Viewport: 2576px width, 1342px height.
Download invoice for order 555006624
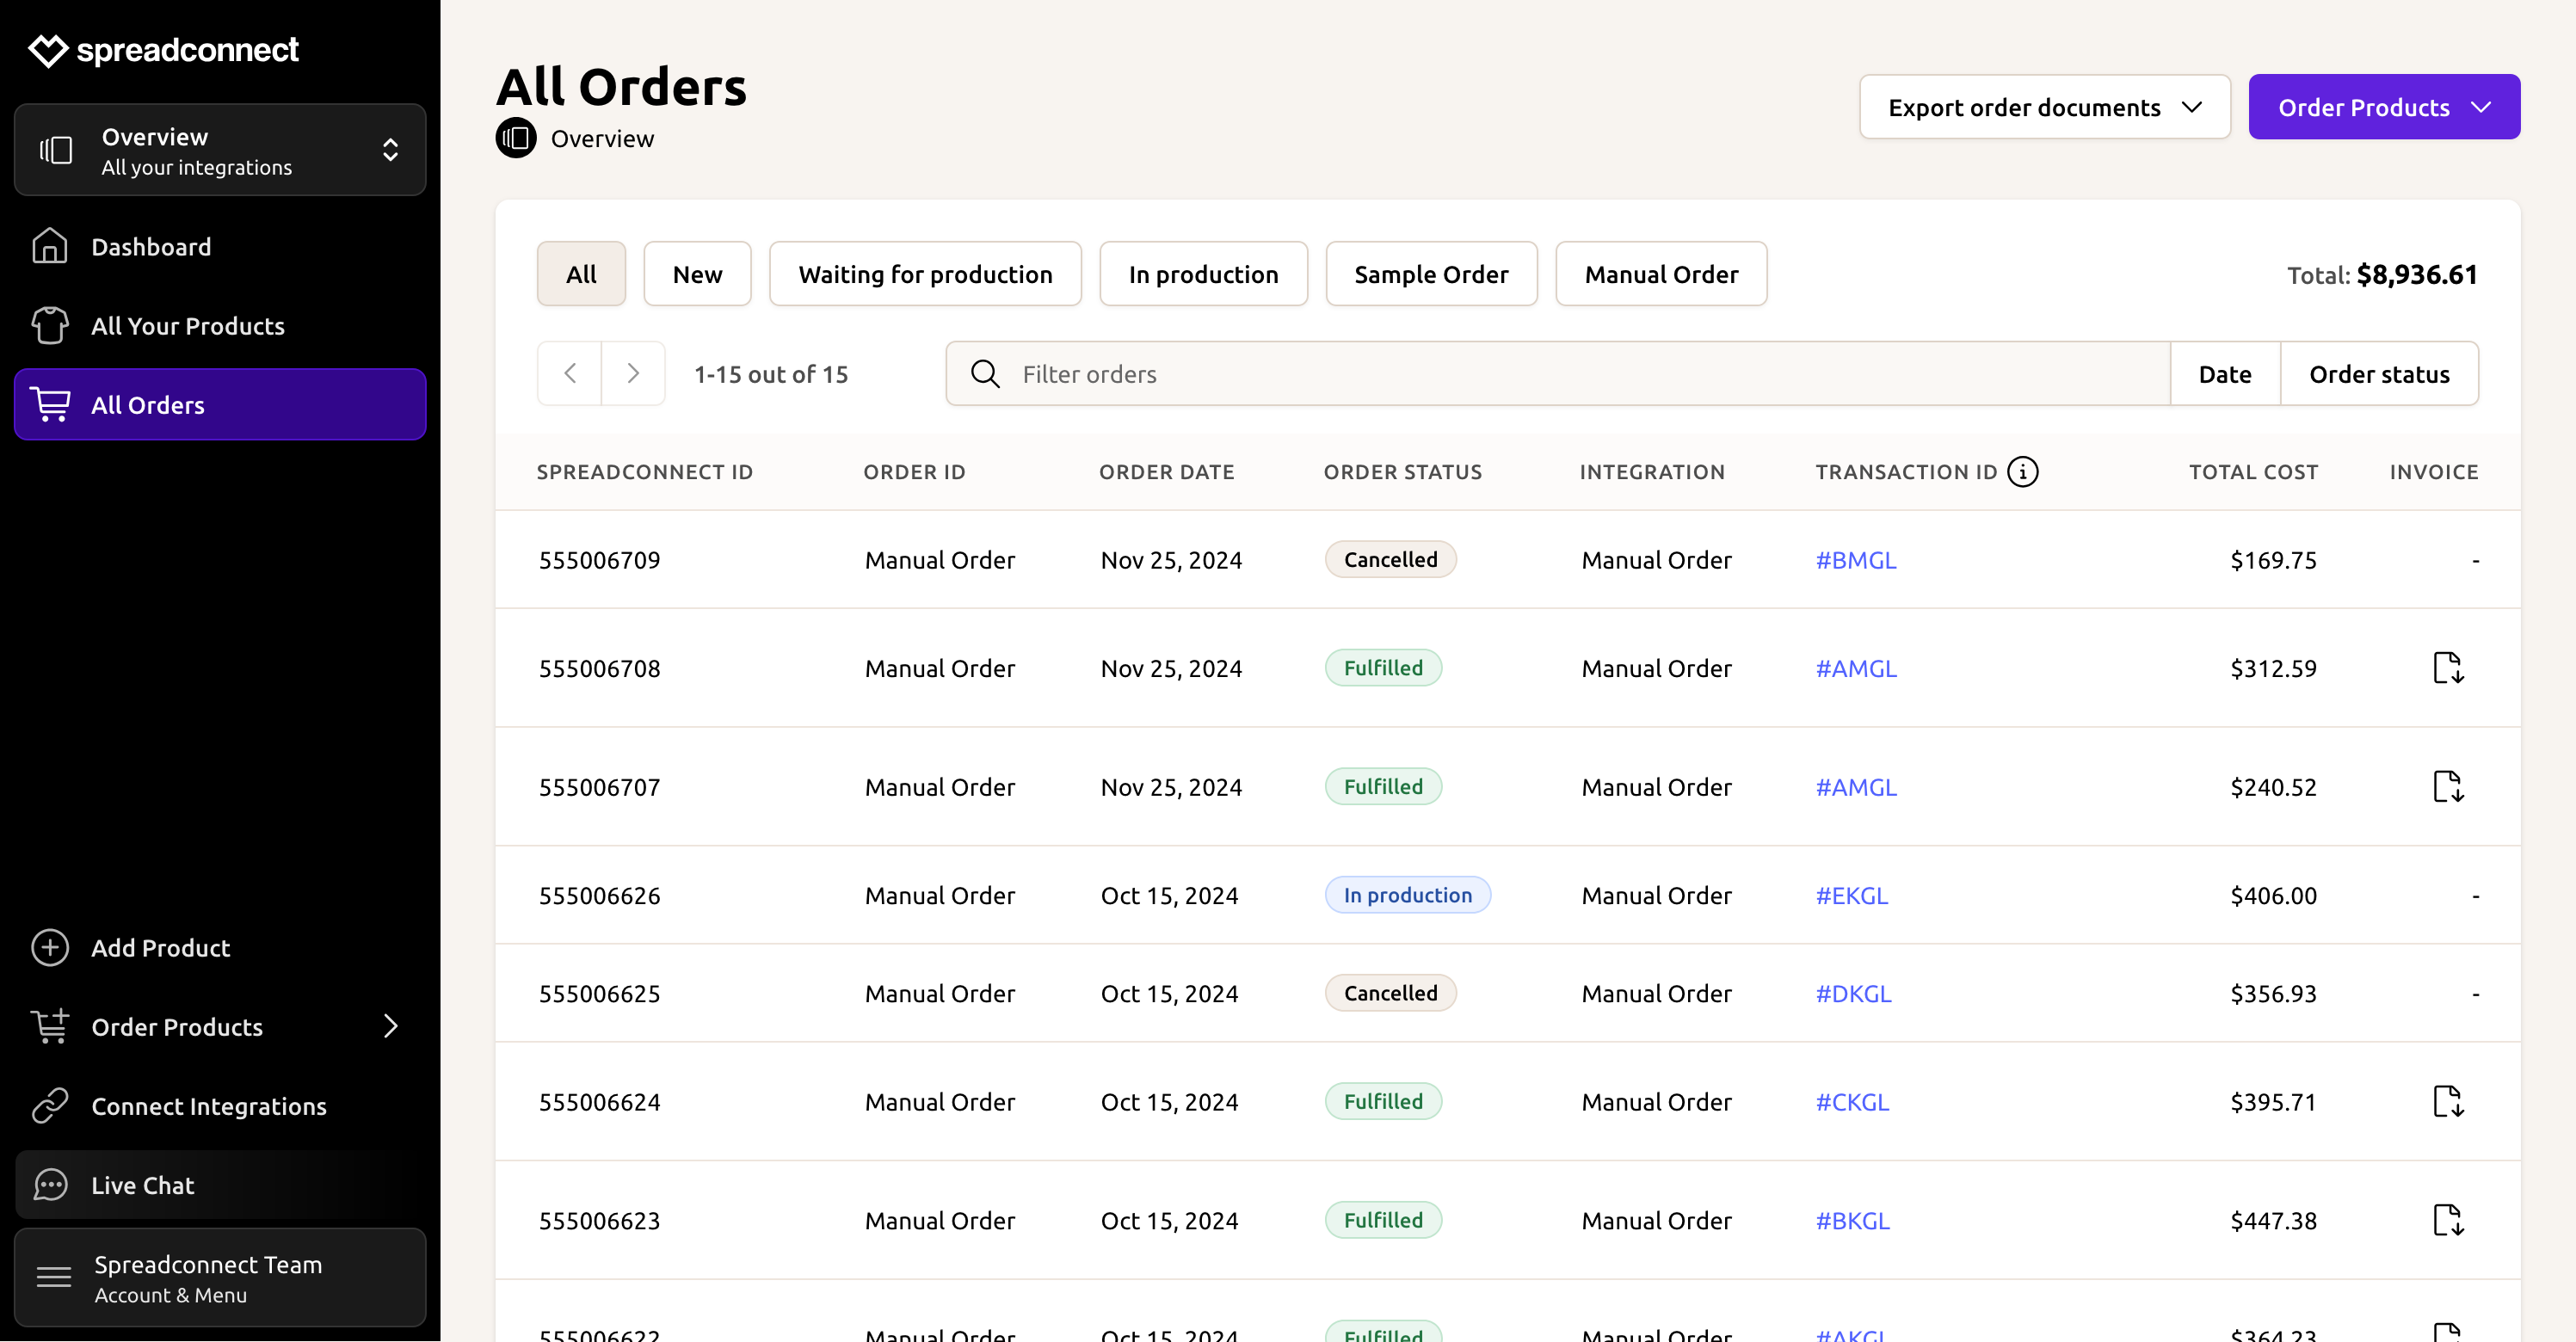(2448, 1101)
